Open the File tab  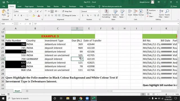coord(4,6)
